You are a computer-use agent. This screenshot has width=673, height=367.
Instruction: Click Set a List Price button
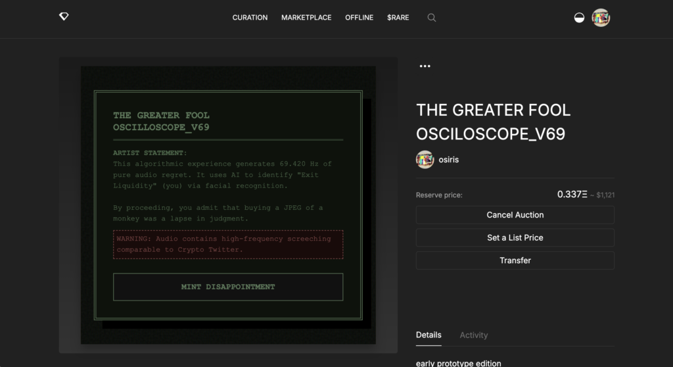click(x=515, y=237)
